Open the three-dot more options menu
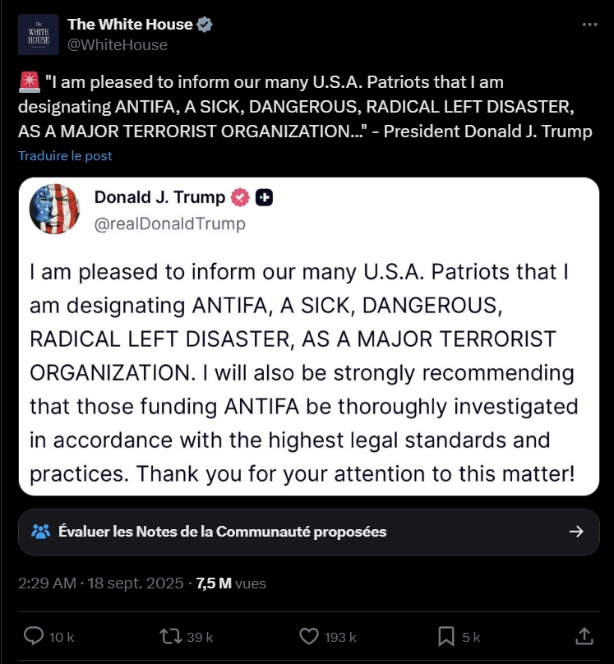Viewport: 614px width, 664px height. (589, 25)
